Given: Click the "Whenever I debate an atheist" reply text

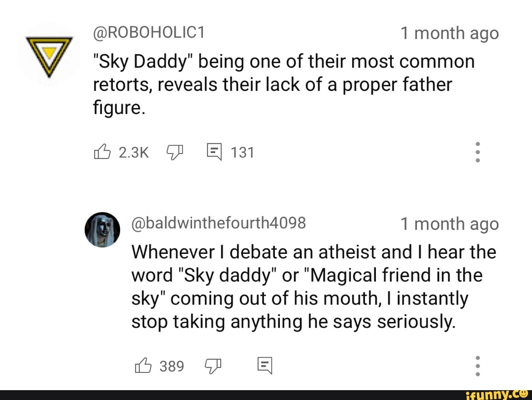Looking at the screenshot, I should (x=313, y=287).
